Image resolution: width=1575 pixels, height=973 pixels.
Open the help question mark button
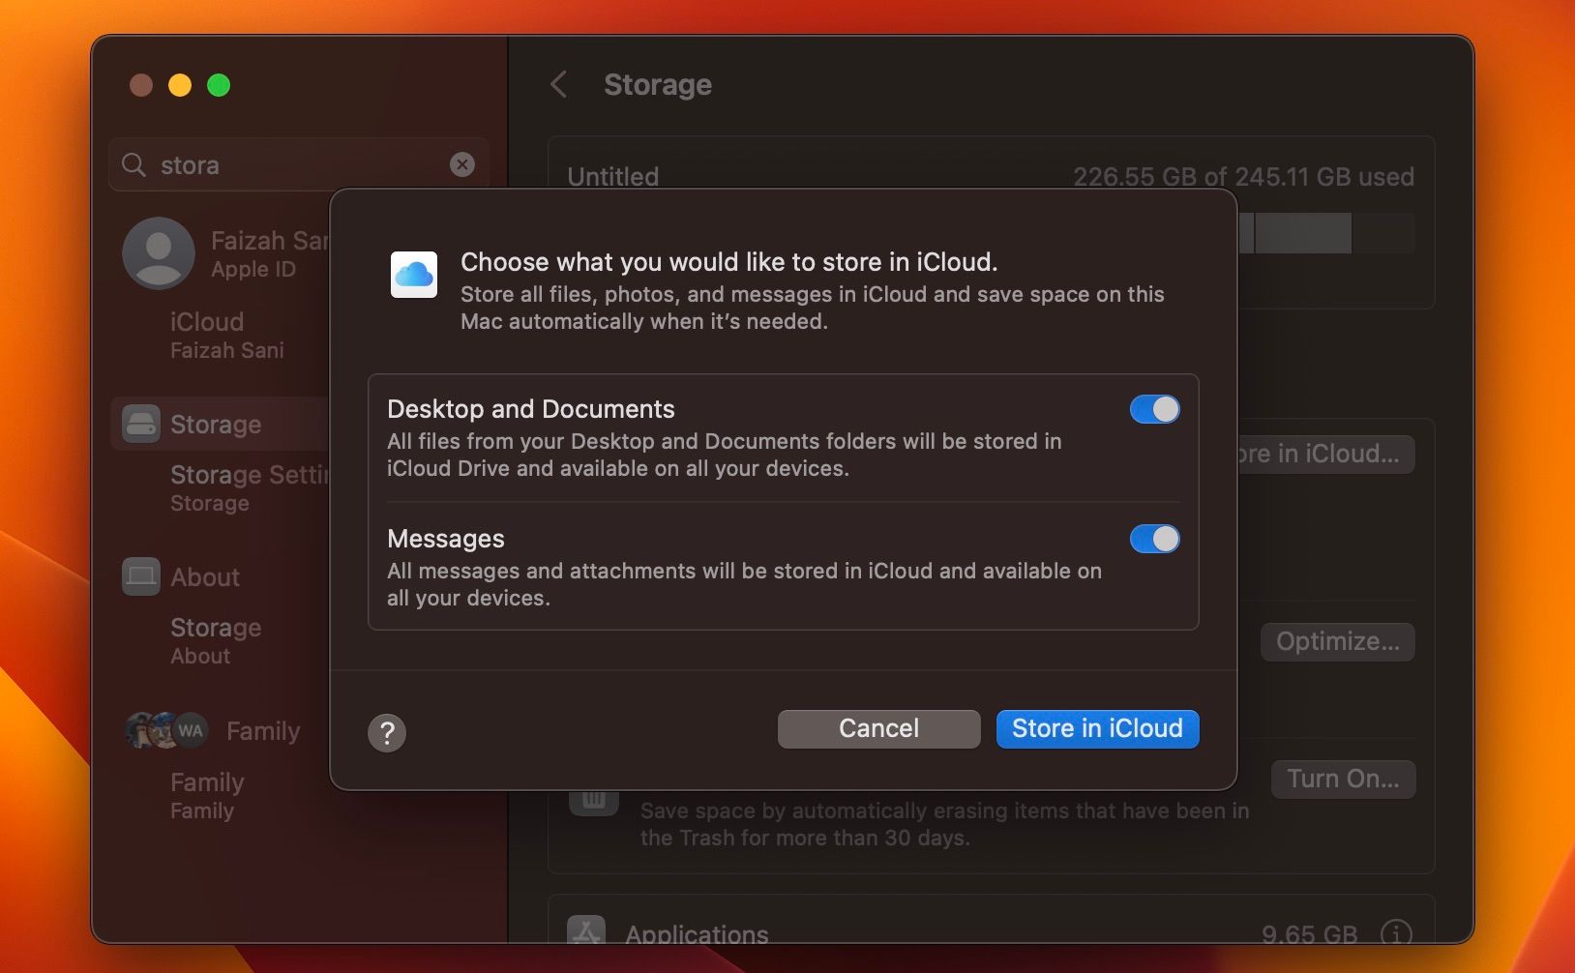[387, 732]
